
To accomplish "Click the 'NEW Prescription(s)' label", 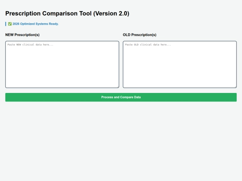I will [x=22, y=35].
